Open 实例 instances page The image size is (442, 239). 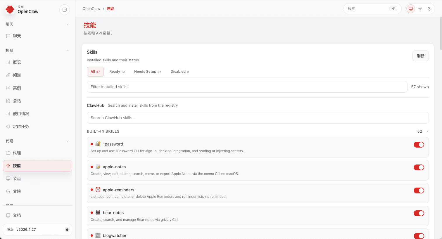(37, 88)
